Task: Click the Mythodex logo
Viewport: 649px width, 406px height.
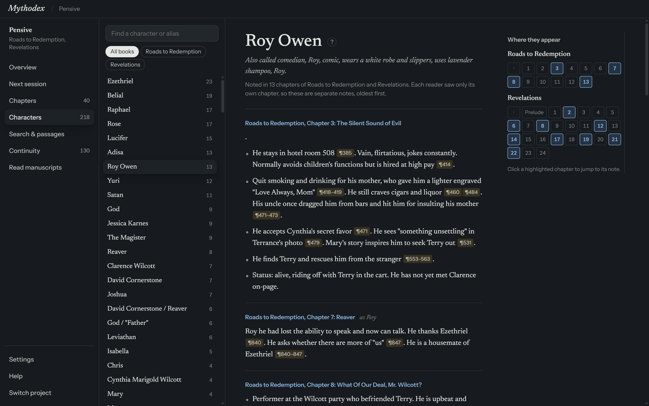Action: (26, 9)
